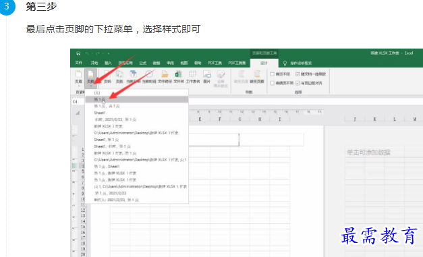Screen dimensions: 423x257
Task: Switch to the 审阅 (Review) tab
Action: pyautogui.click(x=170, y=63)
